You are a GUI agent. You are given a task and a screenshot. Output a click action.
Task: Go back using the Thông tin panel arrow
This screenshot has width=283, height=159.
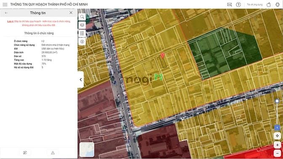click(x=6, y=13)
